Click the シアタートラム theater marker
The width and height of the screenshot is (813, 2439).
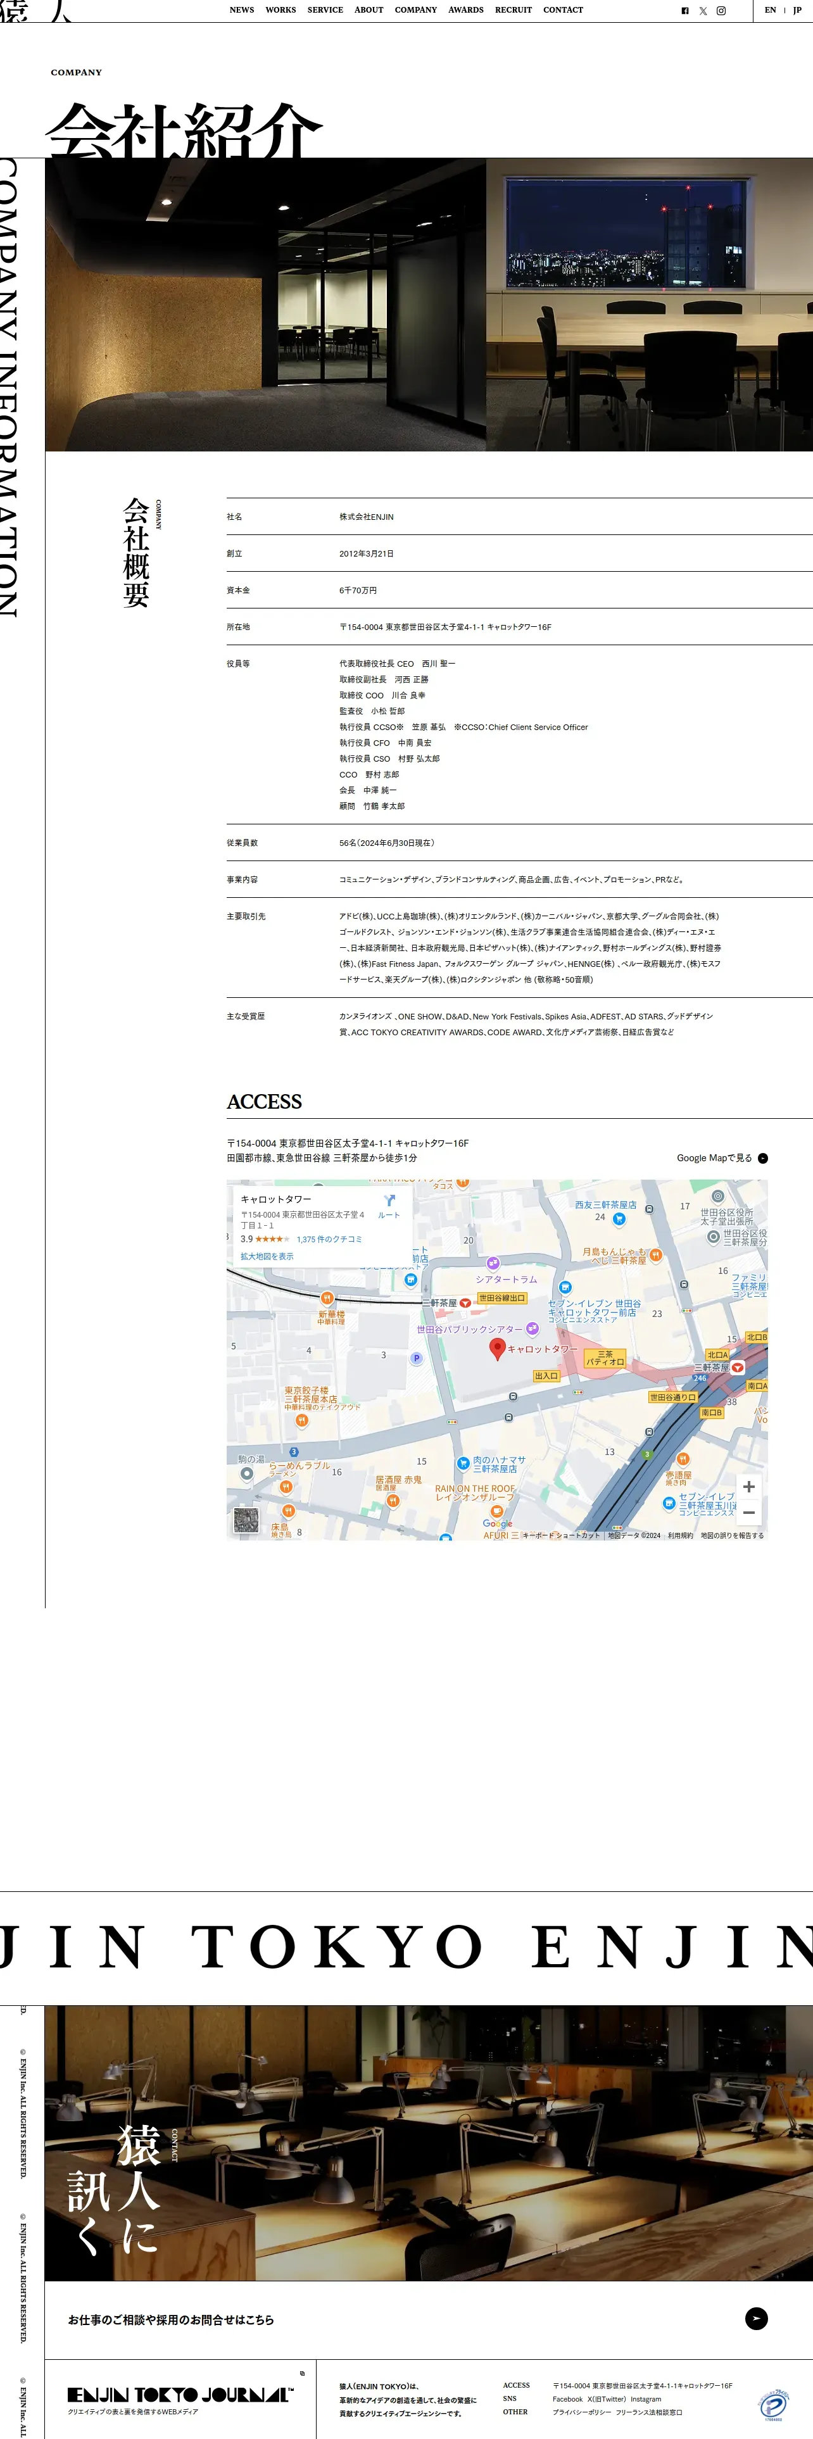click(493, 1263)
